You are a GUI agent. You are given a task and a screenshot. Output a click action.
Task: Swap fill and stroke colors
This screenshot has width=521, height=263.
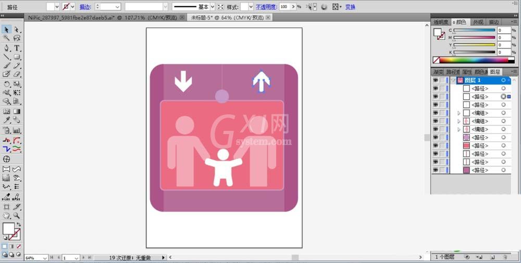18,225
